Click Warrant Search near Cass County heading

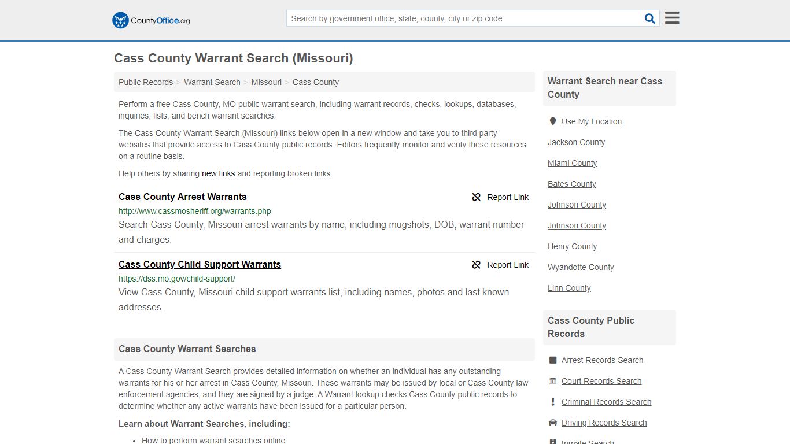[x=605, y=88]
